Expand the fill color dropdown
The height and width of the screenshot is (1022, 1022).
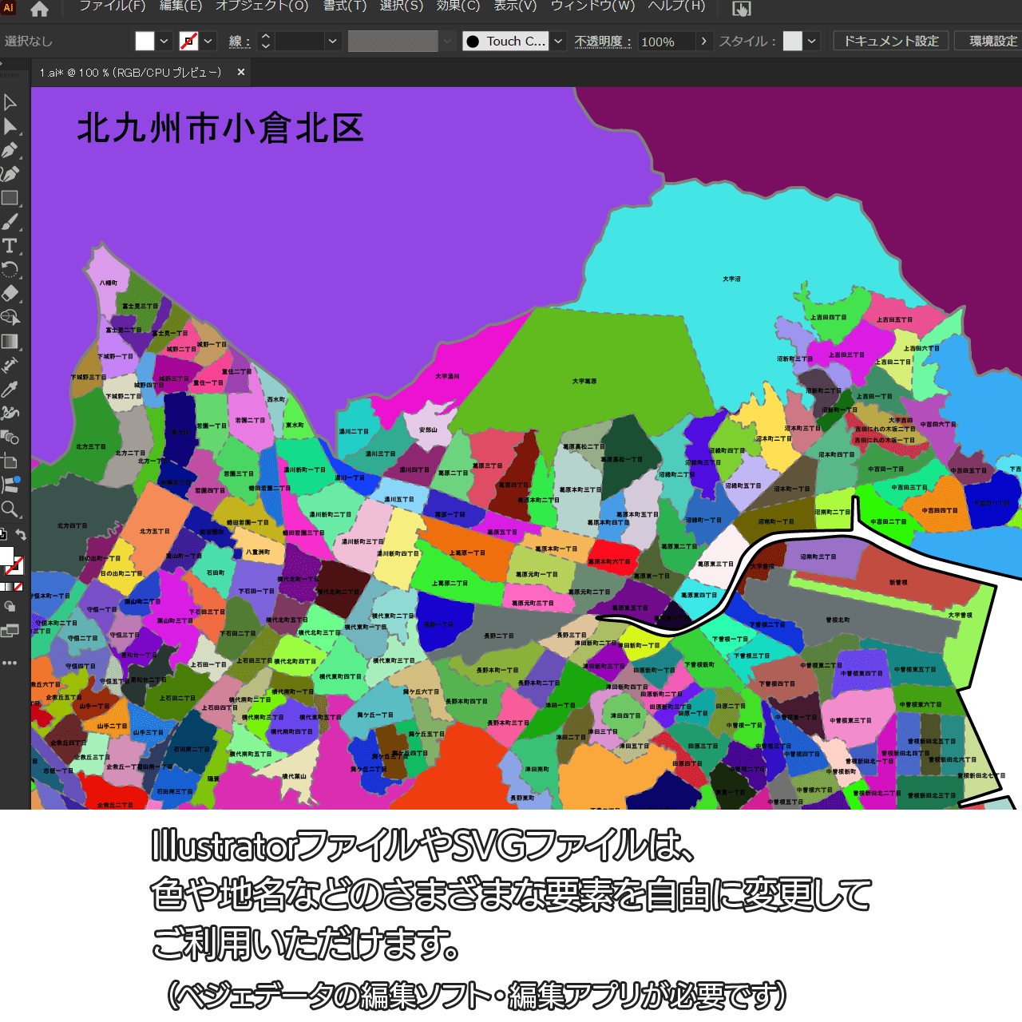coord(164,41)
